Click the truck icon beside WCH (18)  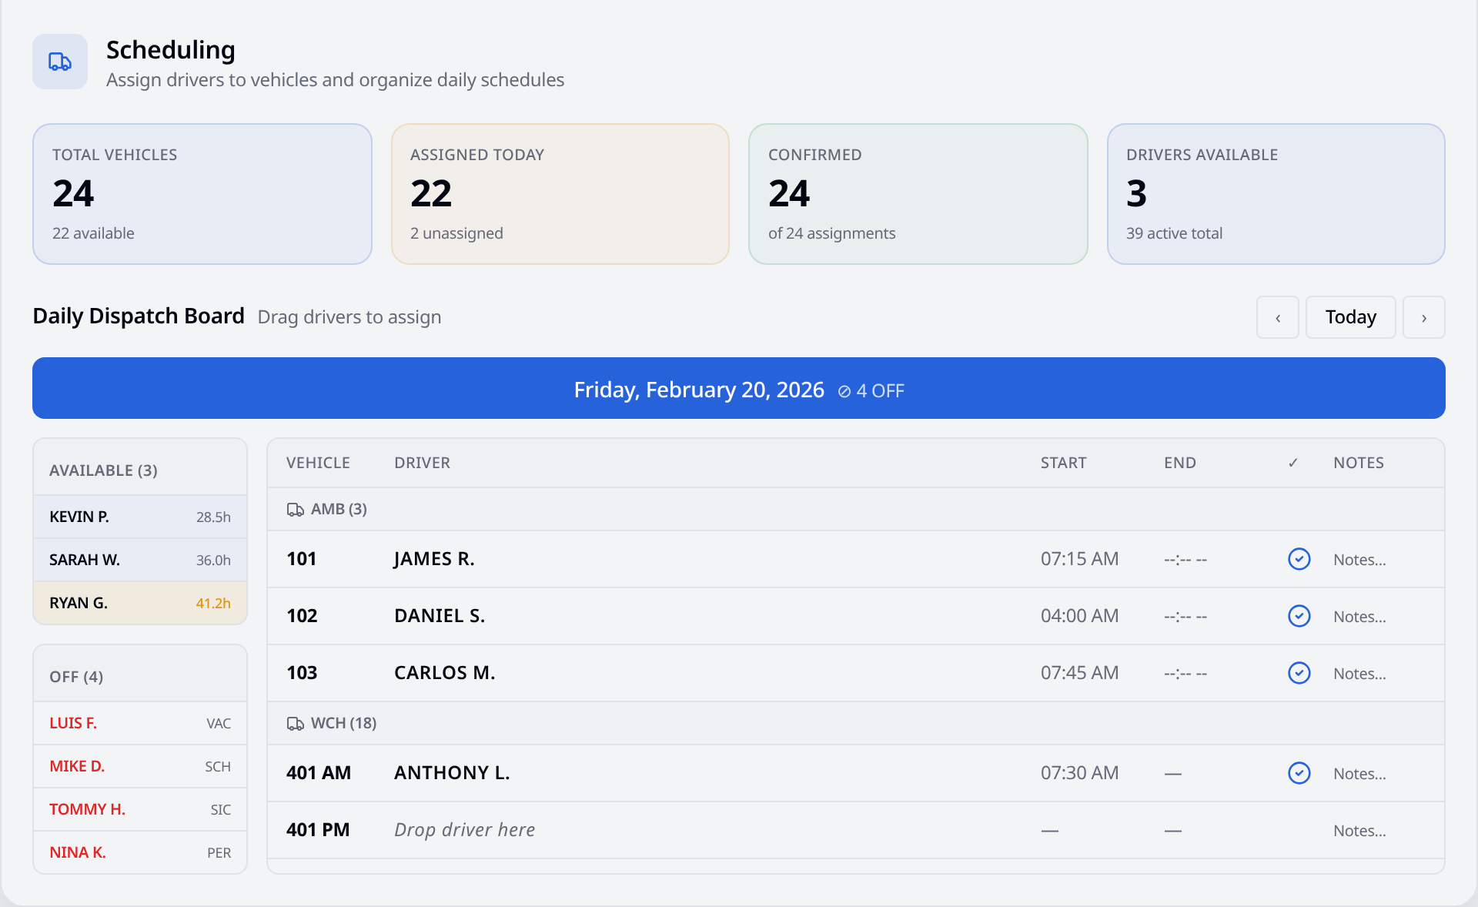pyautogui.click(x=295, y=724)
